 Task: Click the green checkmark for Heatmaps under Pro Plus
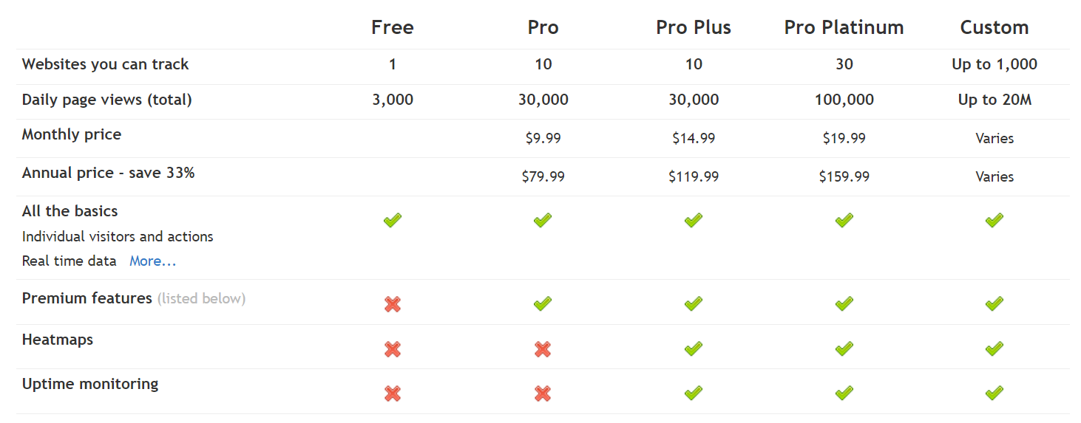click(x=694, y=348)
